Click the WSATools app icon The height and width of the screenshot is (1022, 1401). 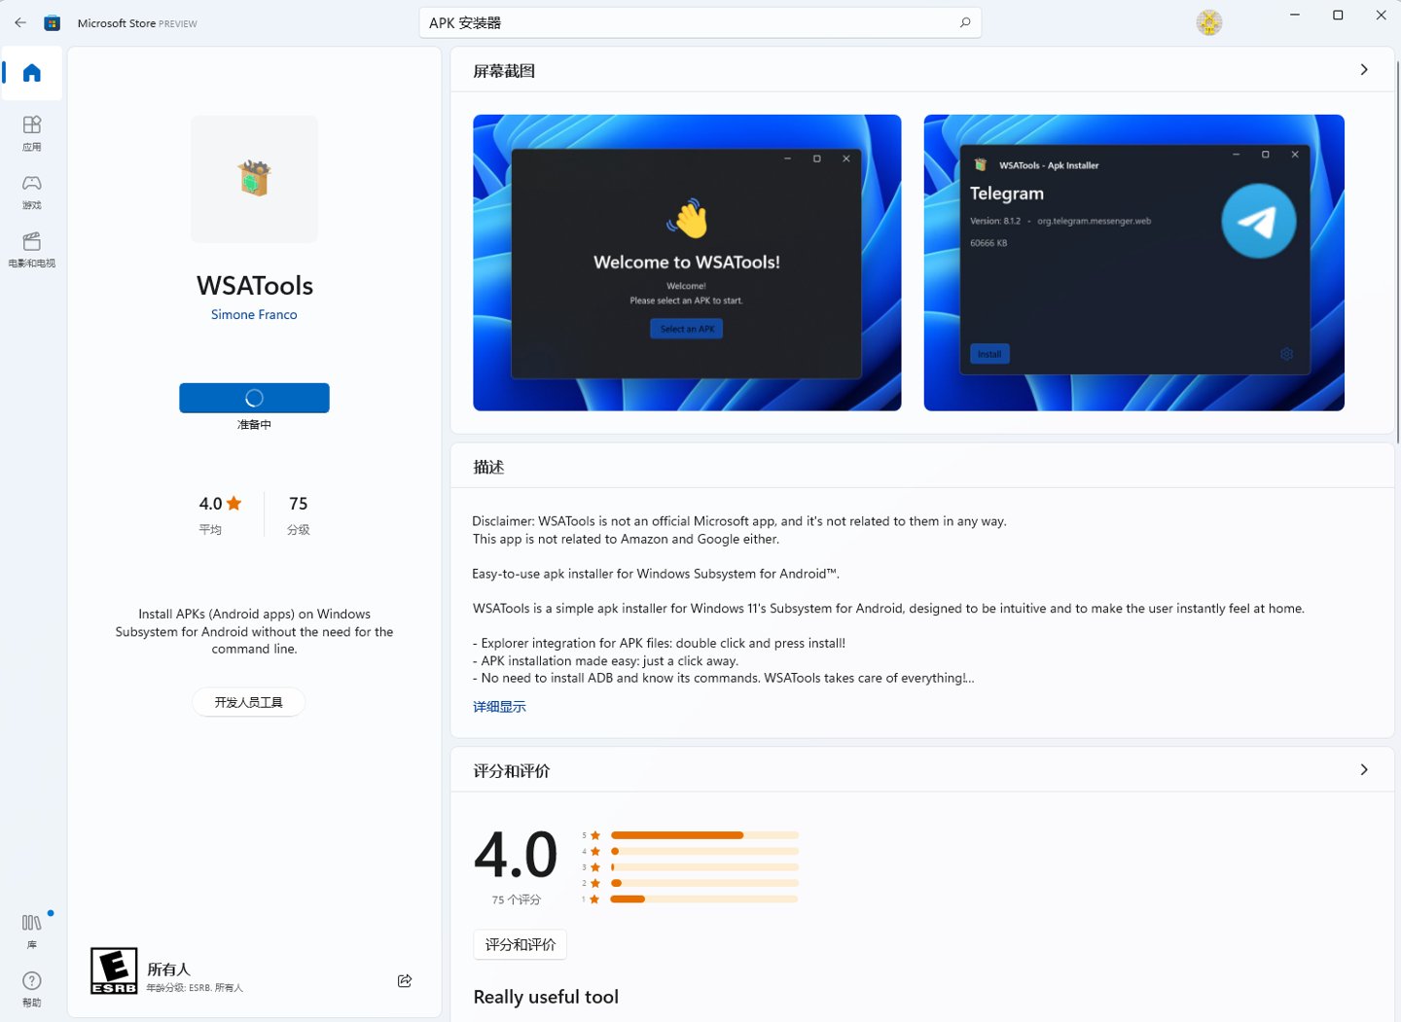(x=254, y=179)
